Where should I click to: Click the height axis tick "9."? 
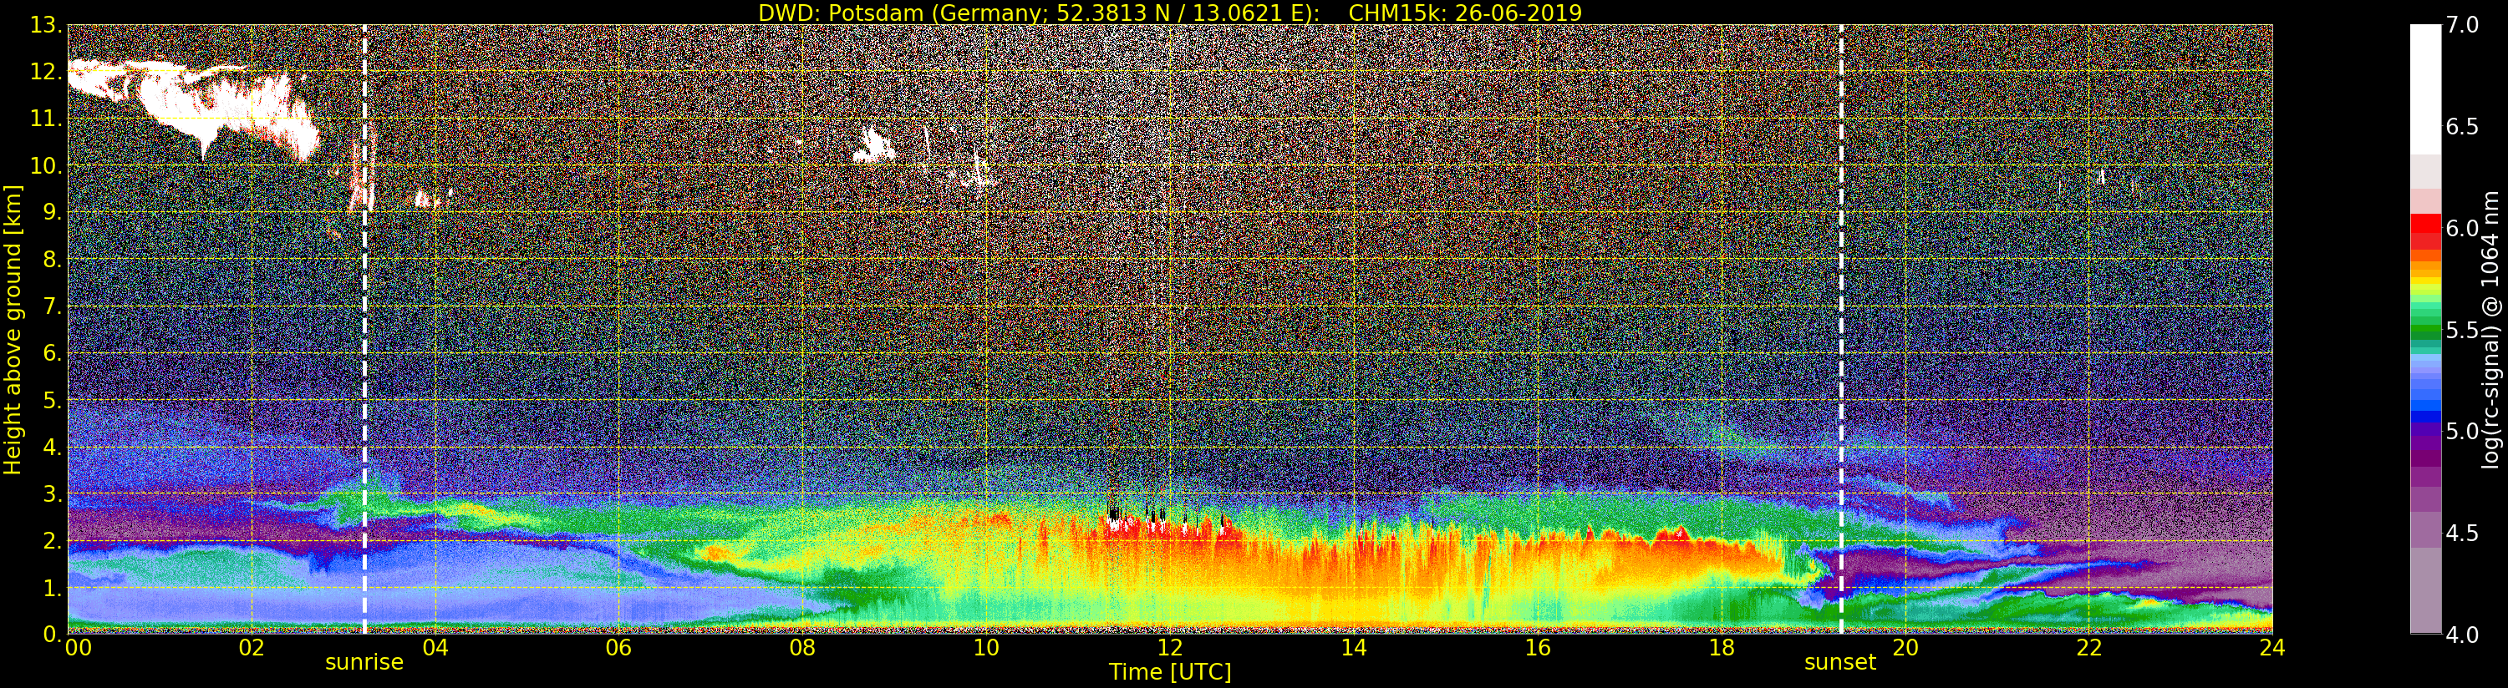click(52, 212)
